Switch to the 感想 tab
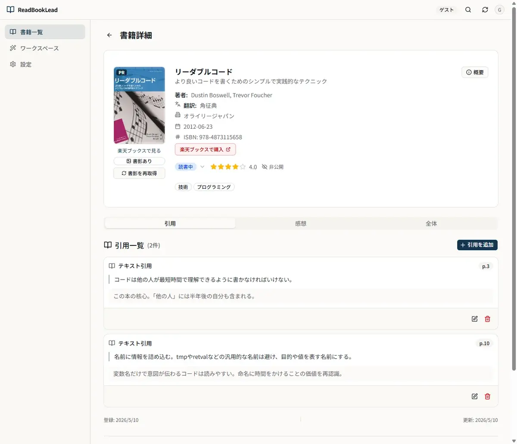The width and height of the screenshot is (517, 444). 301,224
